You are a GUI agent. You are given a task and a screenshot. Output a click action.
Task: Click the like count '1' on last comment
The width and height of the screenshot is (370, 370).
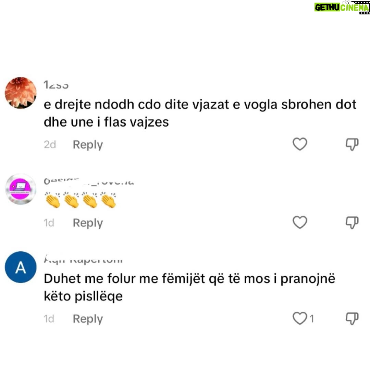pyautogui.click(x=312, y=319)
